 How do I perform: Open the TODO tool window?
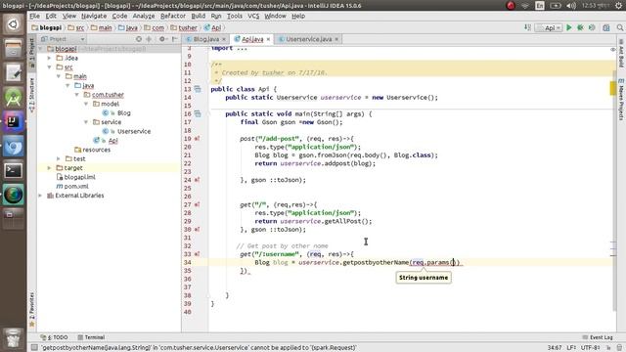click(55, 337)
